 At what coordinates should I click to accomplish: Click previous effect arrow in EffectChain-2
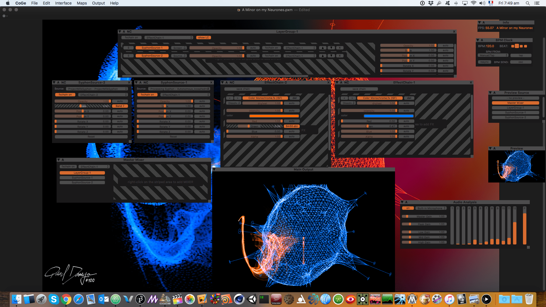(x=230, y=98)
